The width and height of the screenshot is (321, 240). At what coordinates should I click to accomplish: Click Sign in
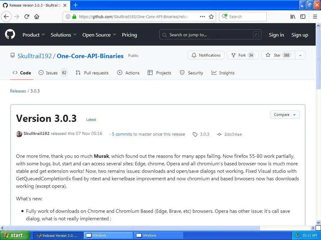pyautogui.click(x=276, y=35)
